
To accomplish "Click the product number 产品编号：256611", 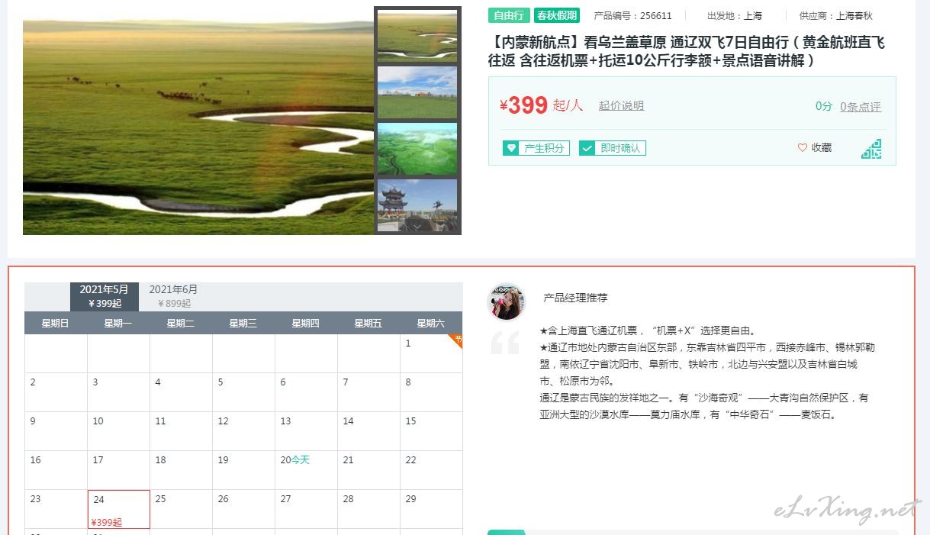I will (x=633, y=15).
